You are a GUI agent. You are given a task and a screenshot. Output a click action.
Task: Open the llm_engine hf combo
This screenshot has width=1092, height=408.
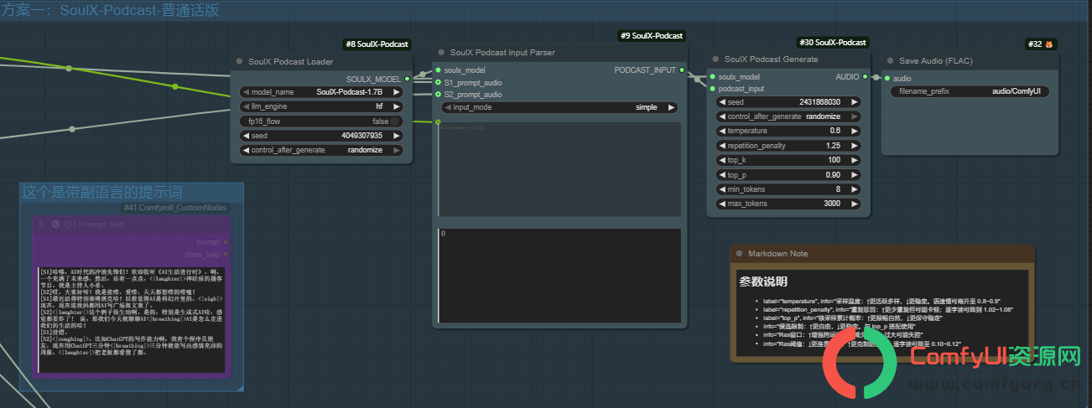[x=321, y=106]
